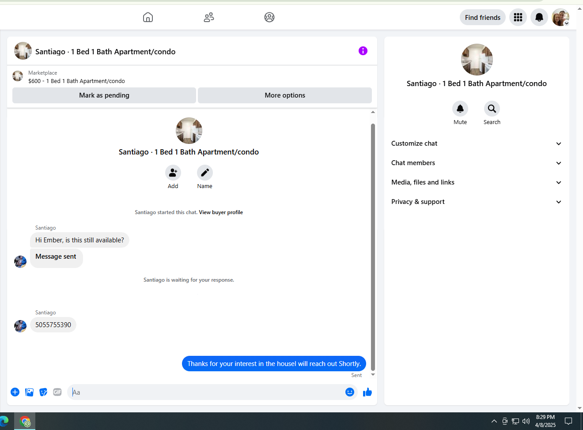Open more actions plus icon in composer
This screenshot has height=430, width=583.
[15, 392]
